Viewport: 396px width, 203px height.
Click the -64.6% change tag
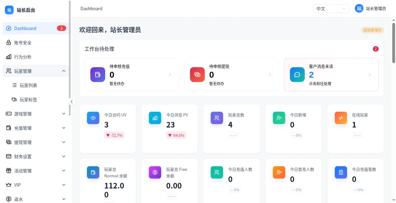[x=176, y=135]
